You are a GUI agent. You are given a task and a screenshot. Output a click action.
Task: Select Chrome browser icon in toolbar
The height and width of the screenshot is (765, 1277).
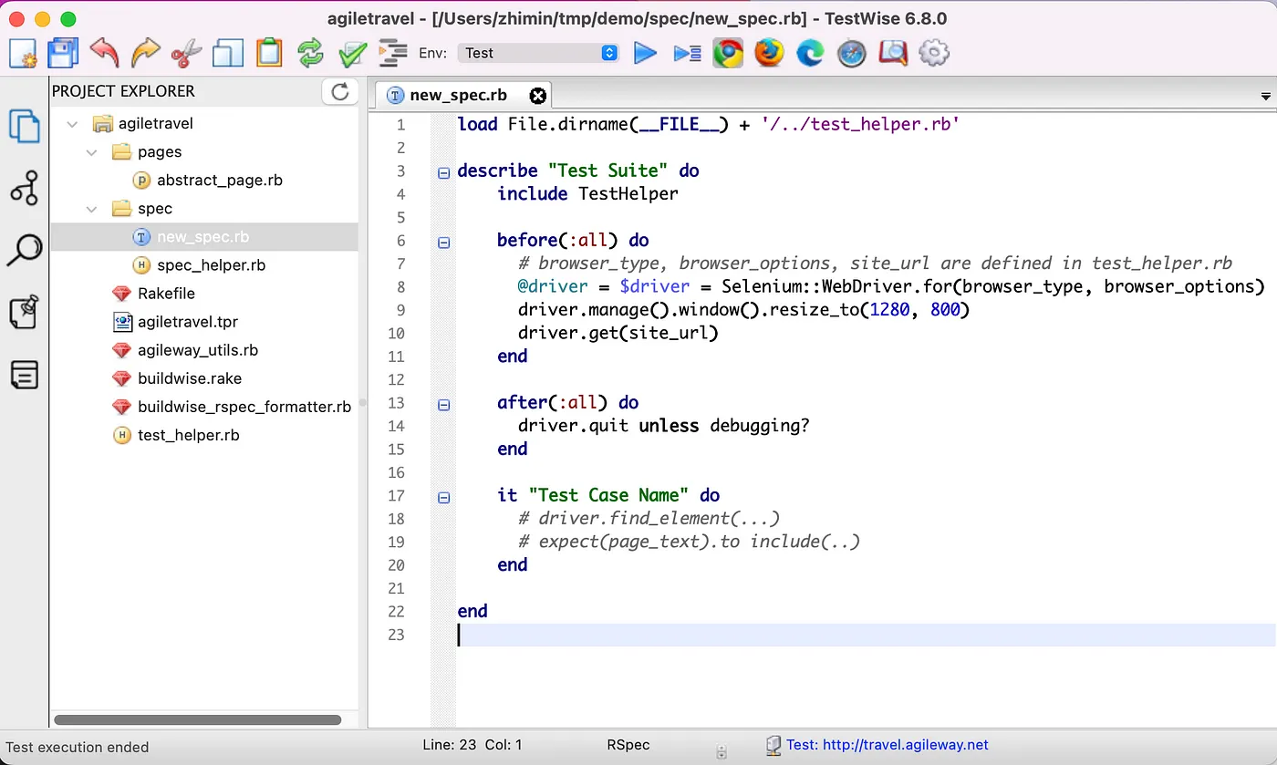[x=728, y=53]
